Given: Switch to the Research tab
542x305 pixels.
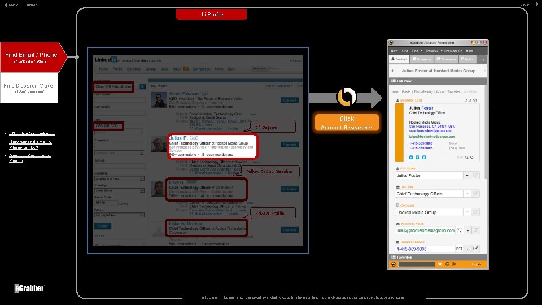Looking at the screenshot, I should pyautogui.click(x=446, y=59).
